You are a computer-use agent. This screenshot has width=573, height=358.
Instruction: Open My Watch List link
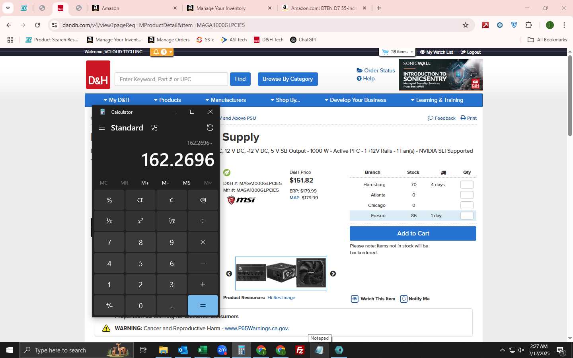(x=437, y=52)
